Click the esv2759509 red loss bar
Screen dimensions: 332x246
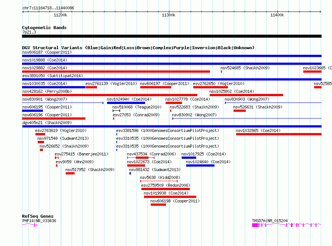166,189
